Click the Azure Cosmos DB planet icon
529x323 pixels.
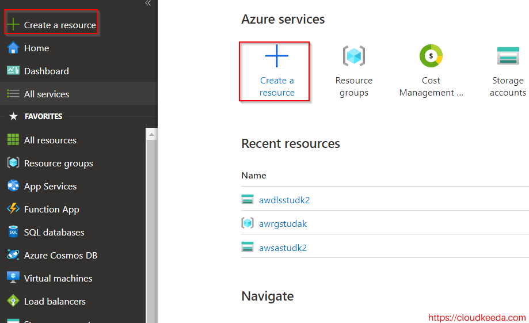click(x=13, y=254)
